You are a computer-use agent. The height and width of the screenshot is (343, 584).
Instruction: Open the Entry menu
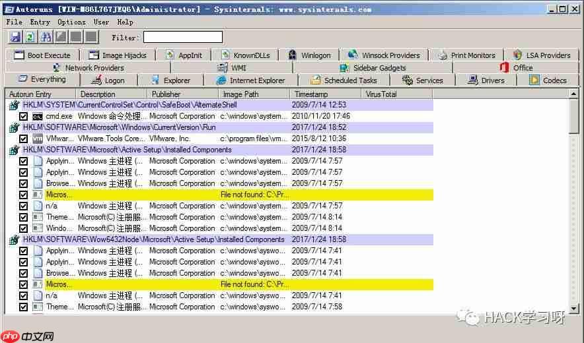tap(40, 22)
